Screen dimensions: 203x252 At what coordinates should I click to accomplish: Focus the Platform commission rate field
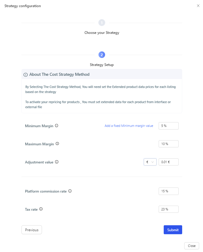(x=168, y=191)
